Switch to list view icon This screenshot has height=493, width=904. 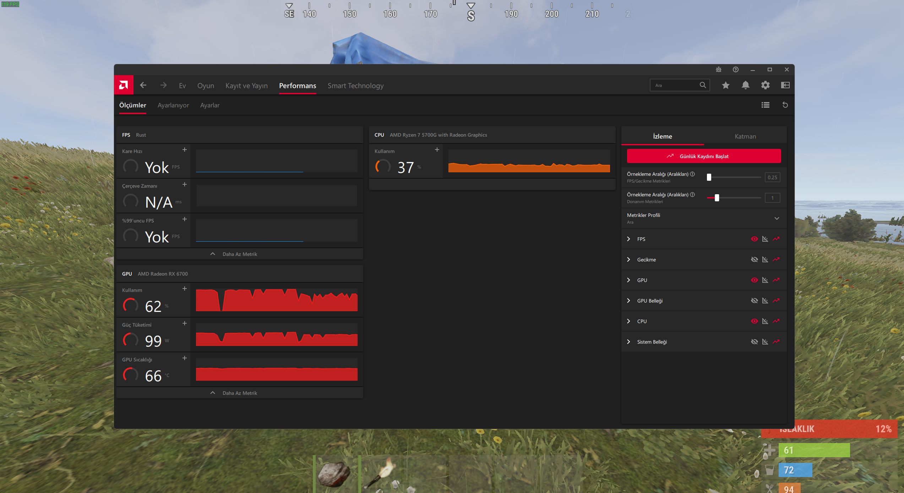point(766,105)
